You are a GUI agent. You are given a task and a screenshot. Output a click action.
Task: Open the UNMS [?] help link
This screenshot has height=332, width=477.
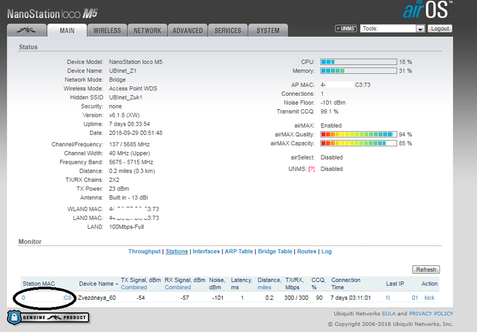[x=312, y=169]
